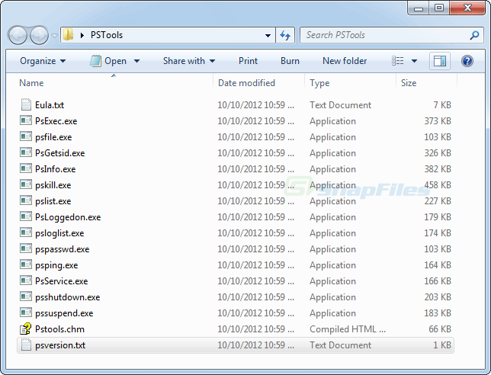Click the pslist.exe file name

53,201
